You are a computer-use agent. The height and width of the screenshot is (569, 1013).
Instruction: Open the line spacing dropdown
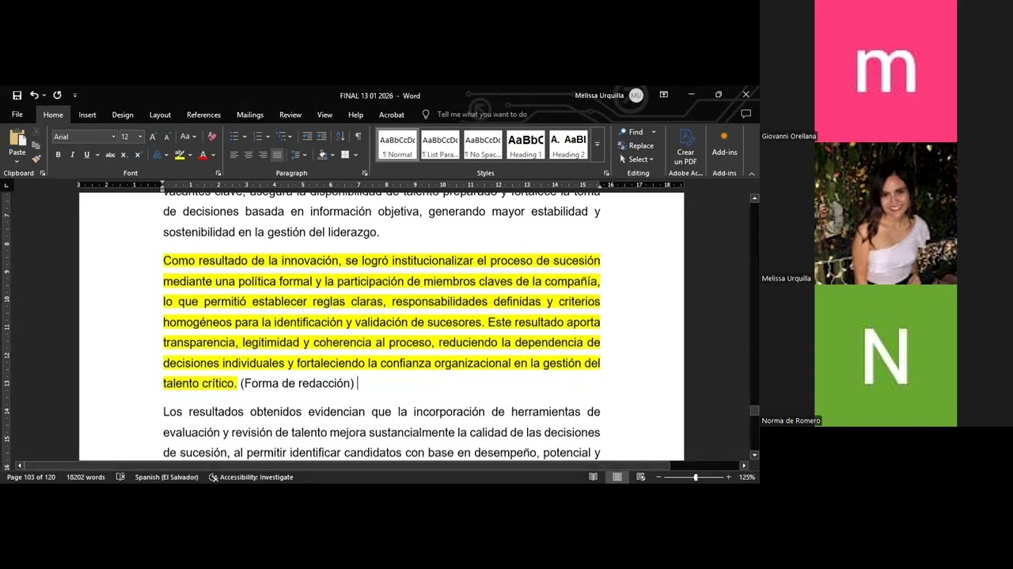[x=298, y=155]
